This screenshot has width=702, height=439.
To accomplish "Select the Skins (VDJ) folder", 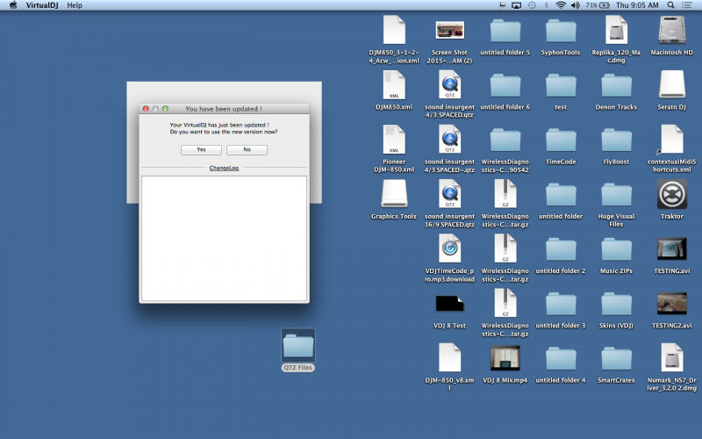I will point(616,304).
